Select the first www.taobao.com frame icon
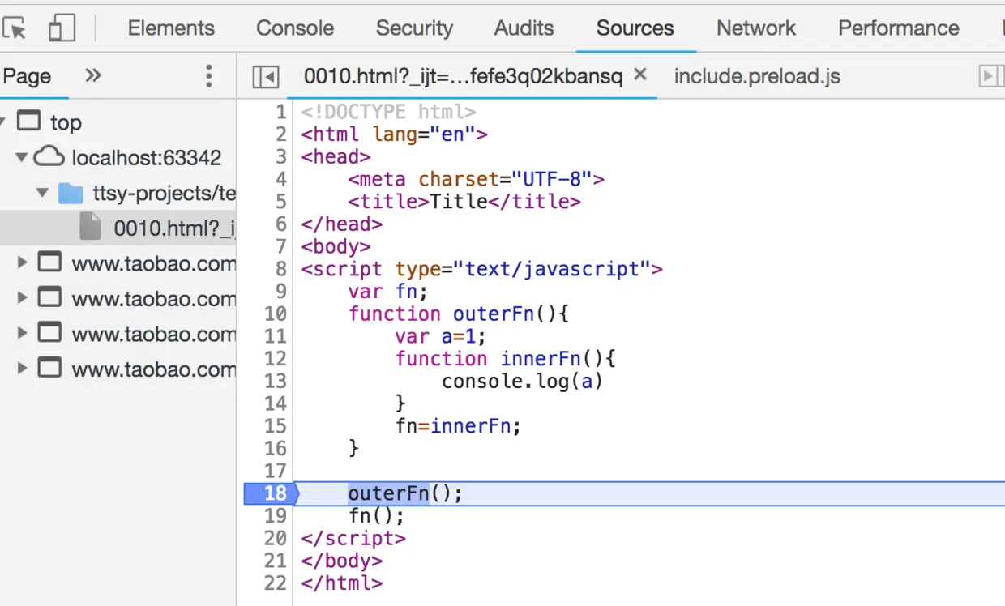The image size is (1005, 606). coord(50,262)
